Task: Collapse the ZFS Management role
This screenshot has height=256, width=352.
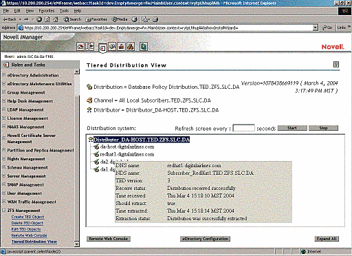Action: tap(4, 210)
